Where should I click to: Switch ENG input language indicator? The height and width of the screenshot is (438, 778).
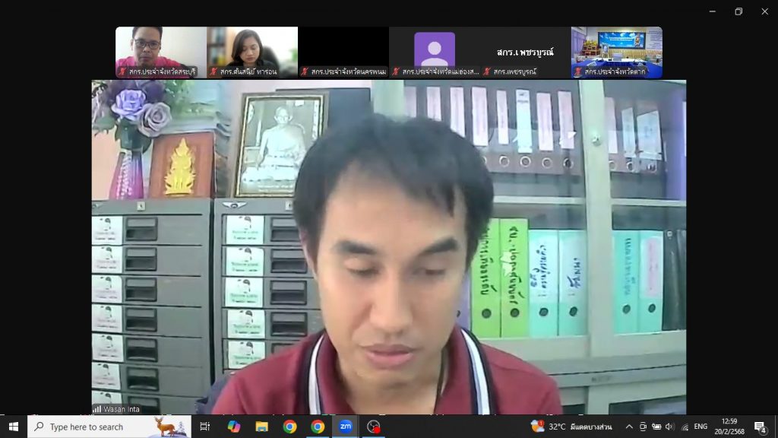coord(701,427)
